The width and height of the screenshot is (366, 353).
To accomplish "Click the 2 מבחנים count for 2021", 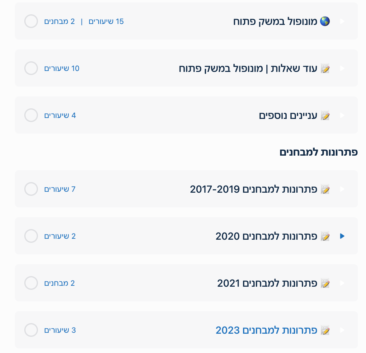I will [x=59, y=283].
